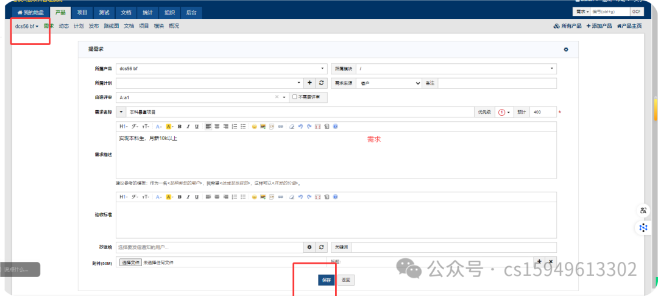The image size is (658, 296).
Task: Open help icon in 验收标准 editor
Action: click(335, 197)
